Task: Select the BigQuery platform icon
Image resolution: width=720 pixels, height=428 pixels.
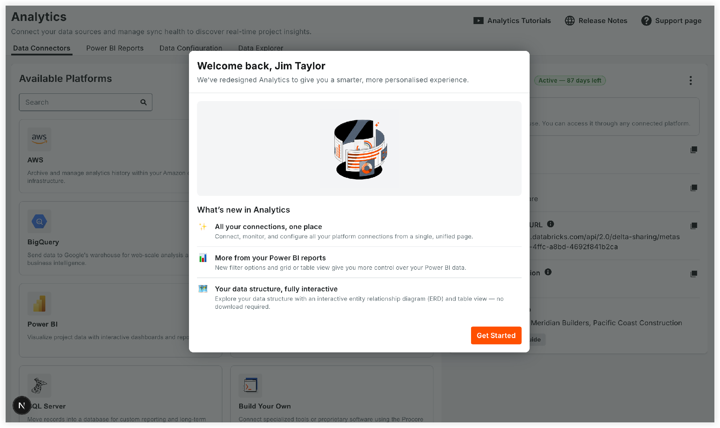Action: pos(39,221)
